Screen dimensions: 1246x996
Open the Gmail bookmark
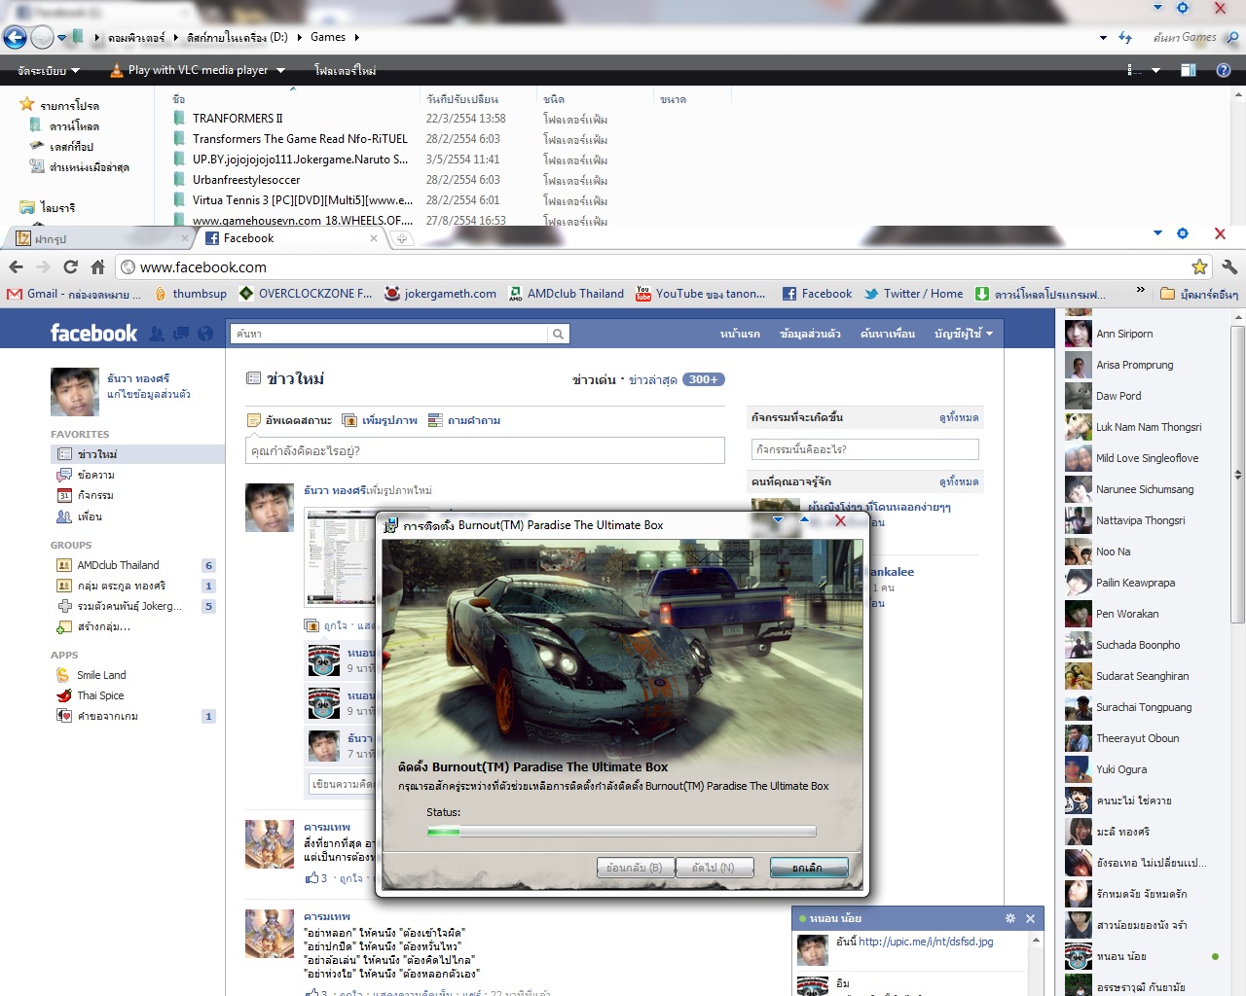coord(74,294)
